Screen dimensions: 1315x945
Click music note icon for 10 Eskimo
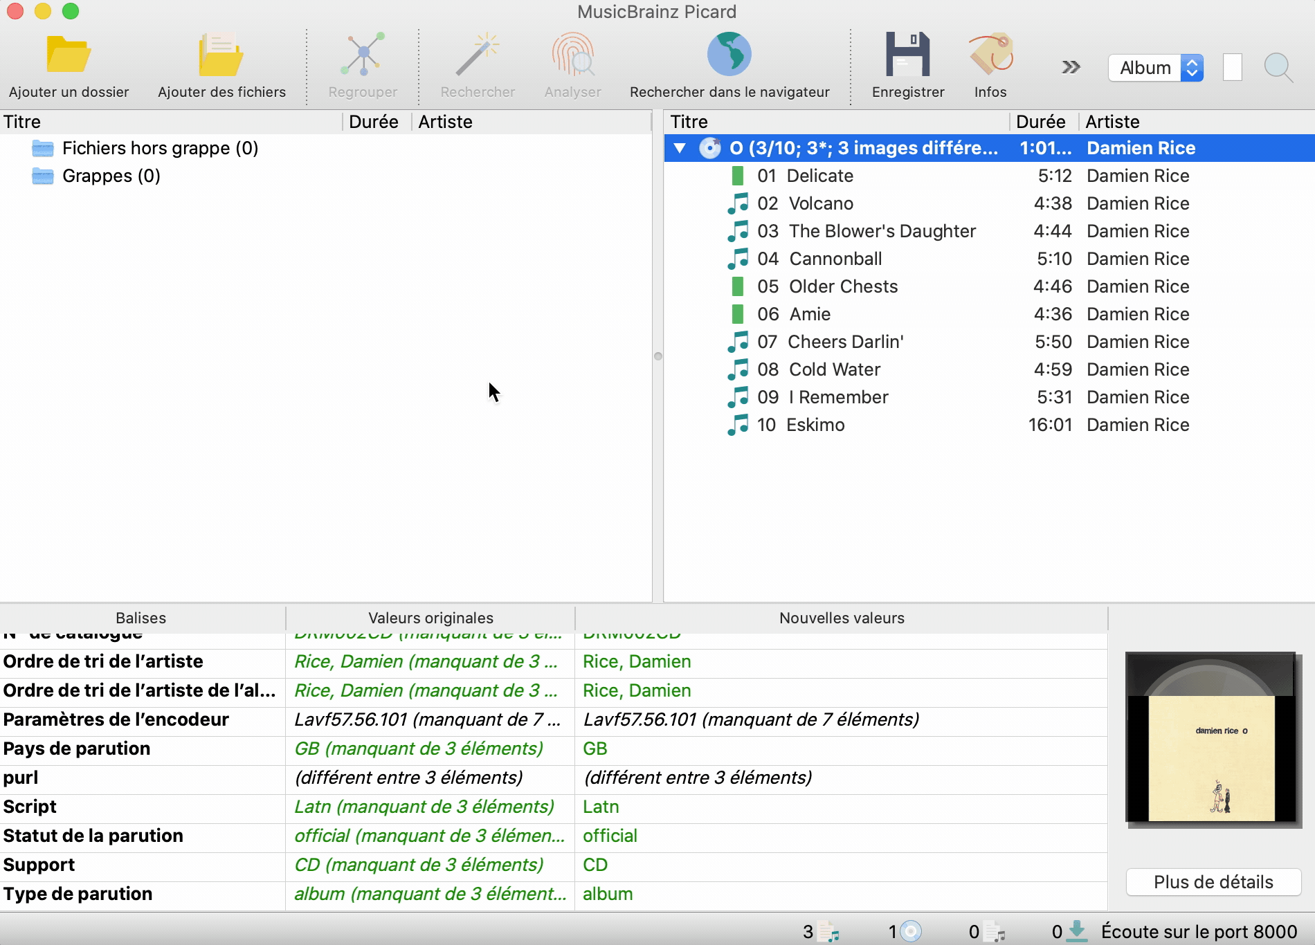coord(738,425)
